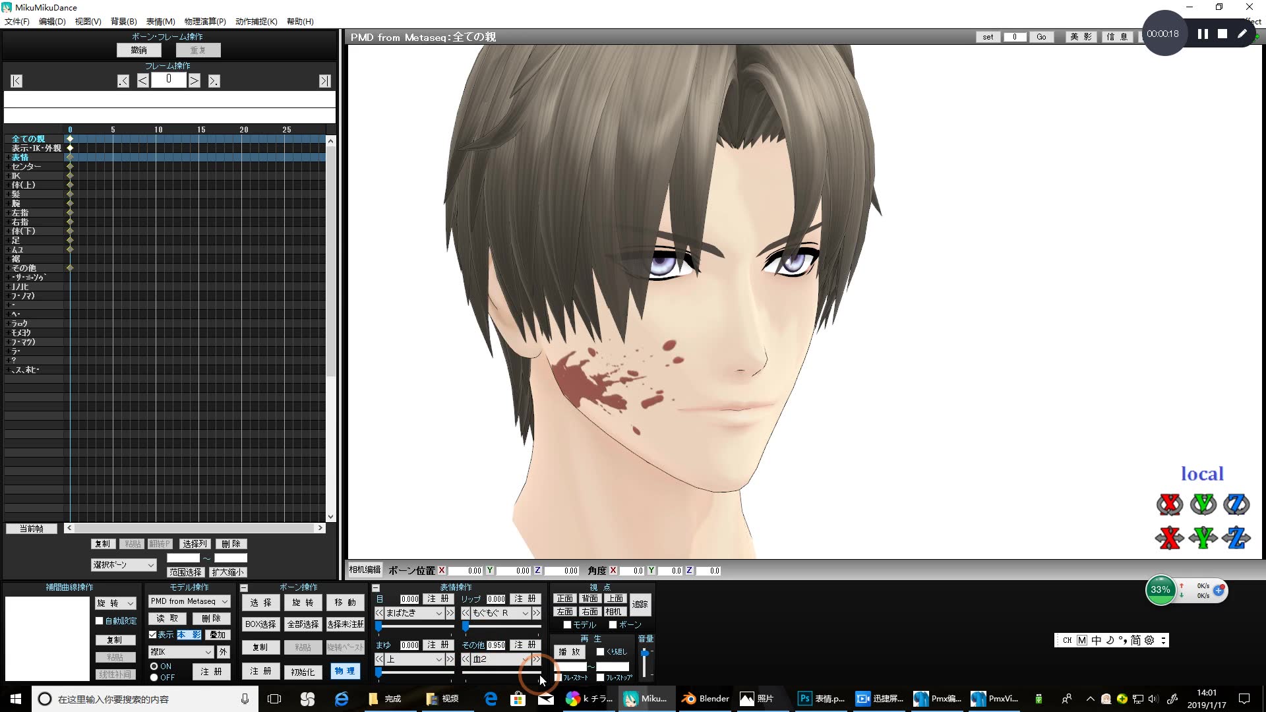Expand the 表情 timeline group
This screenshot has width=1266, height=712.
tap(8, 158)
